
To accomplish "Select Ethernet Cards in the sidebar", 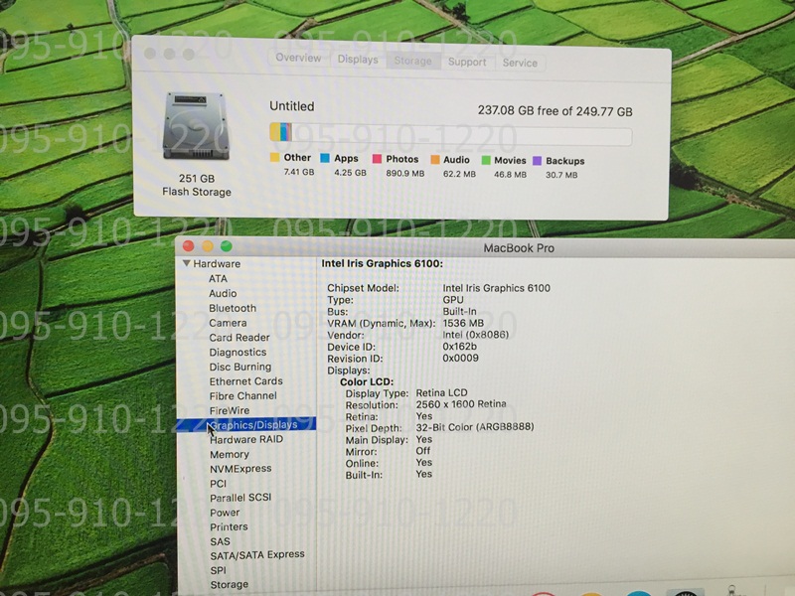I will point(245,381).
